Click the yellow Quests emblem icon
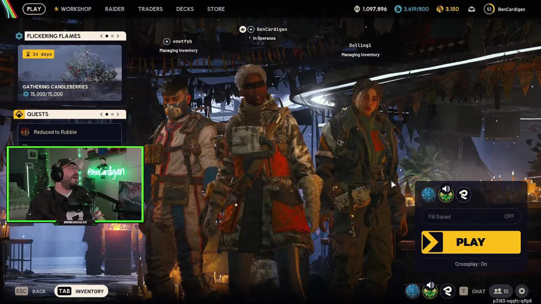 [19, 114]
